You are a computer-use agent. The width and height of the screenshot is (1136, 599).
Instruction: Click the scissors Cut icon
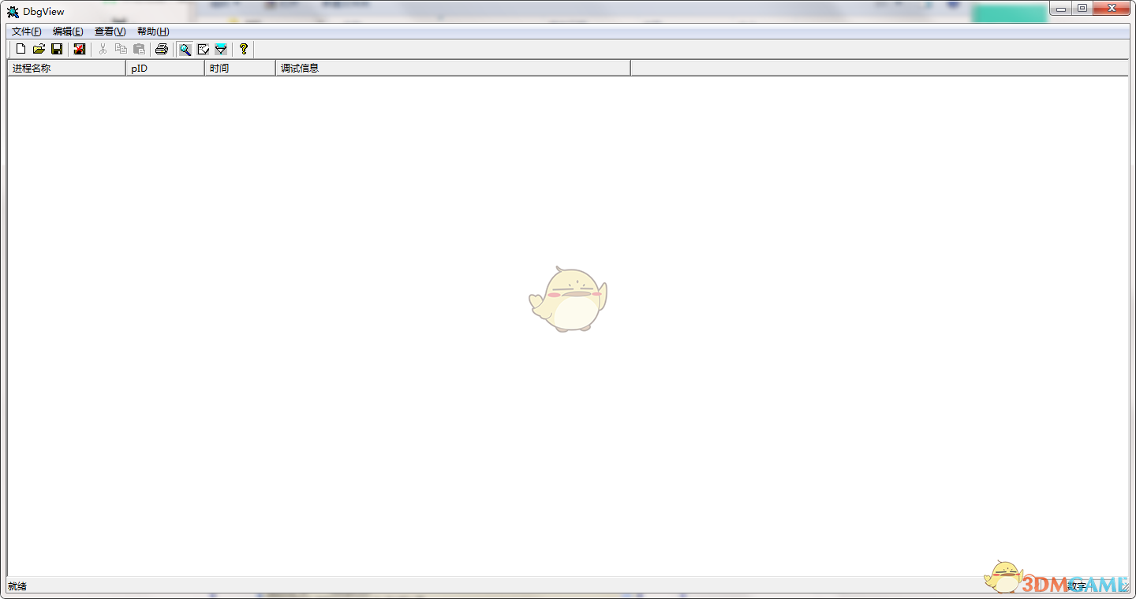[x=103, y=49]
